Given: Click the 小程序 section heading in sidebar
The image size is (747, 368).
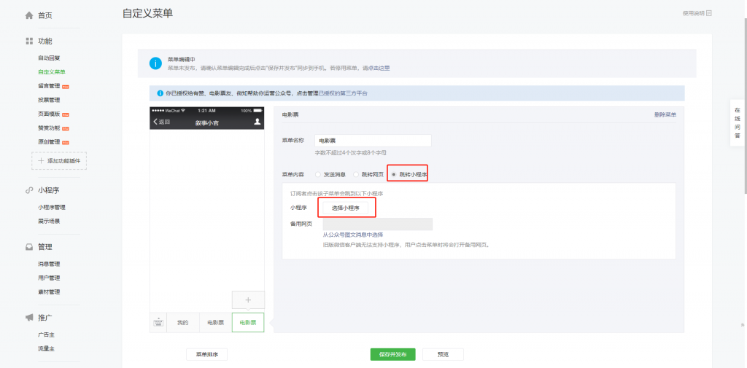Looking at the screenshot, I should click(x=49, y=190).
